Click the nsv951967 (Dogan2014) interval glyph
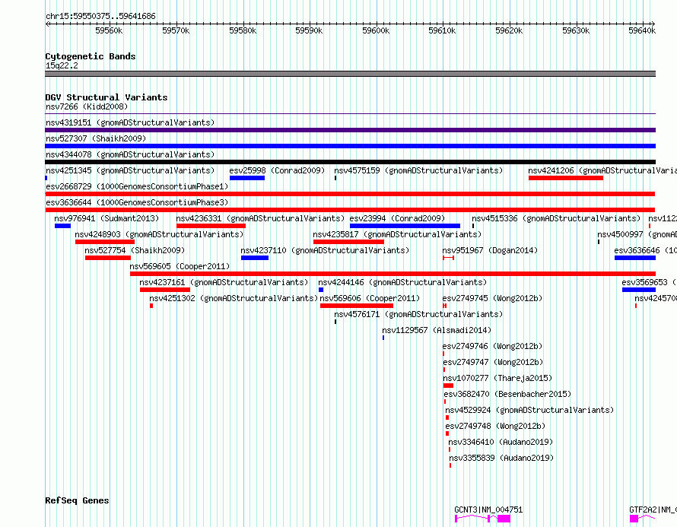677x527 pixels. pos(448,258)
